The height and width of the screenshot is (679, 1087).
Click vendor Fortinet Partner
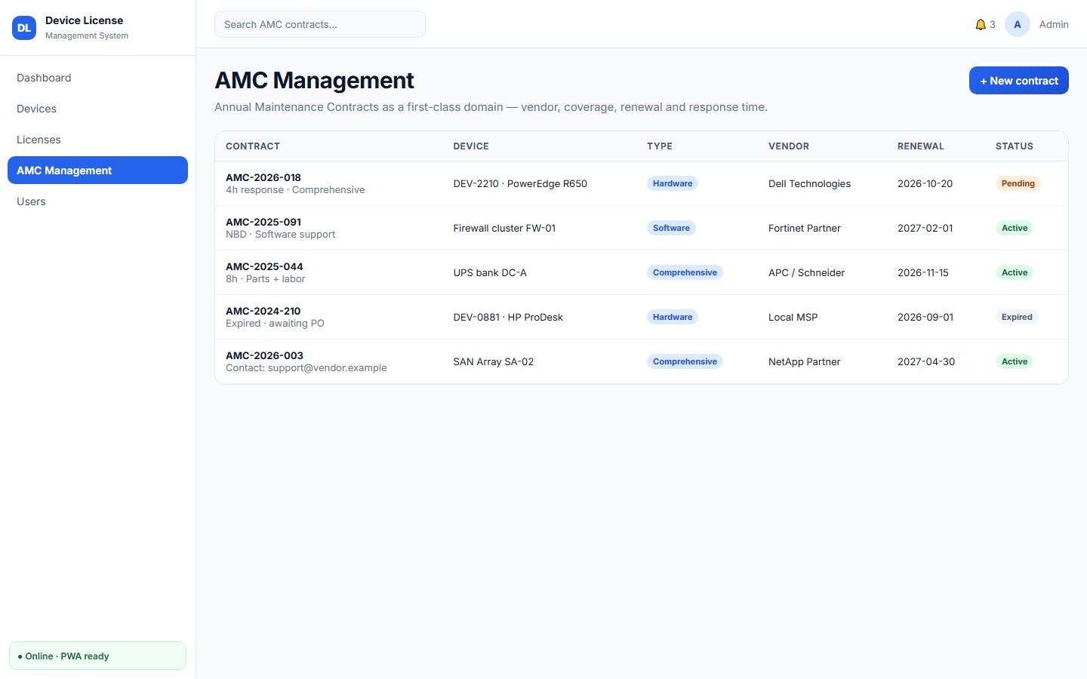(x=805, y=228)
